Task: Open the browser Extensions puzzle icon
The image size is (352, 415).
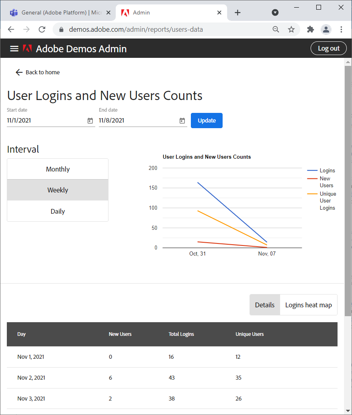Action: point(311,29)
